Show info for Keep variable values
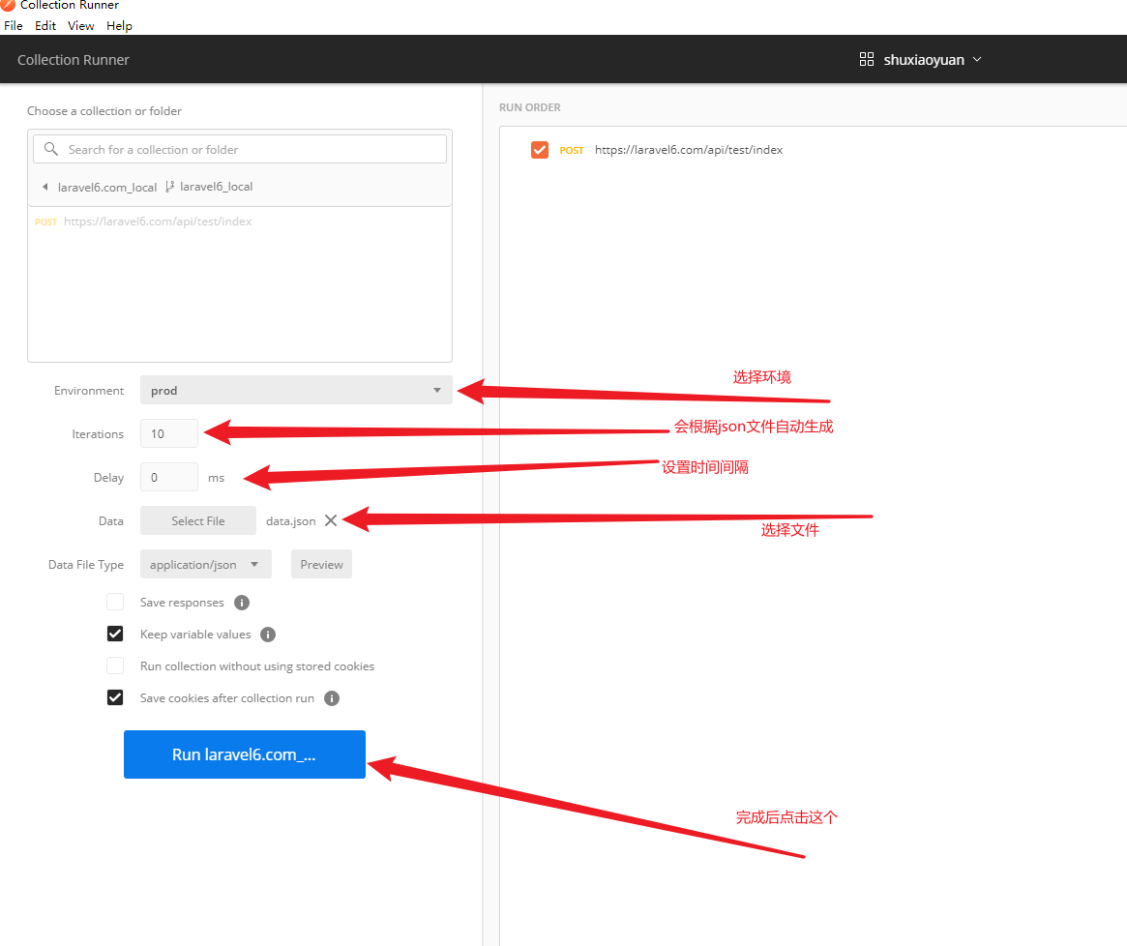The image size is (1127, 946). 268,634
